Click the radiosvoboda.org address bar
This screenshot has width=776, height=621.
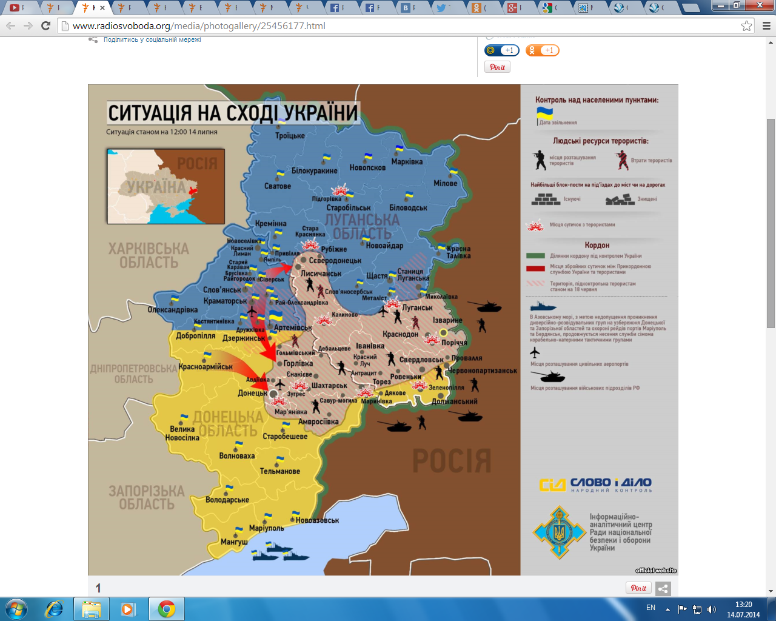point(400,26)
